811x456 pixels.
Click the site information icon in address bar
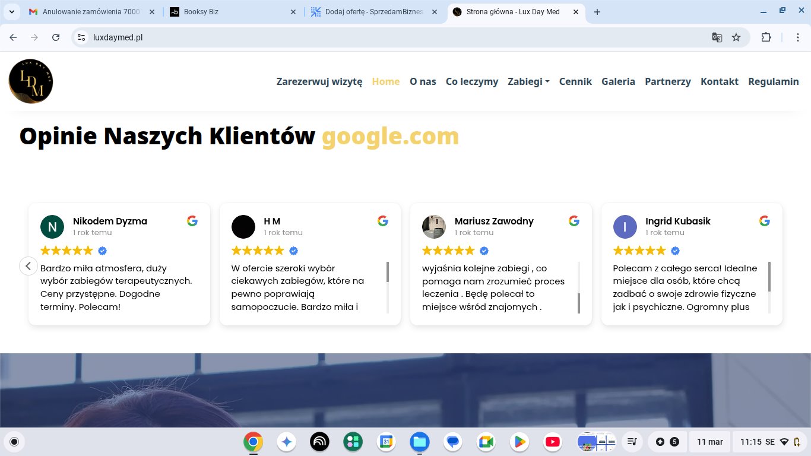[x=82, y=37]
